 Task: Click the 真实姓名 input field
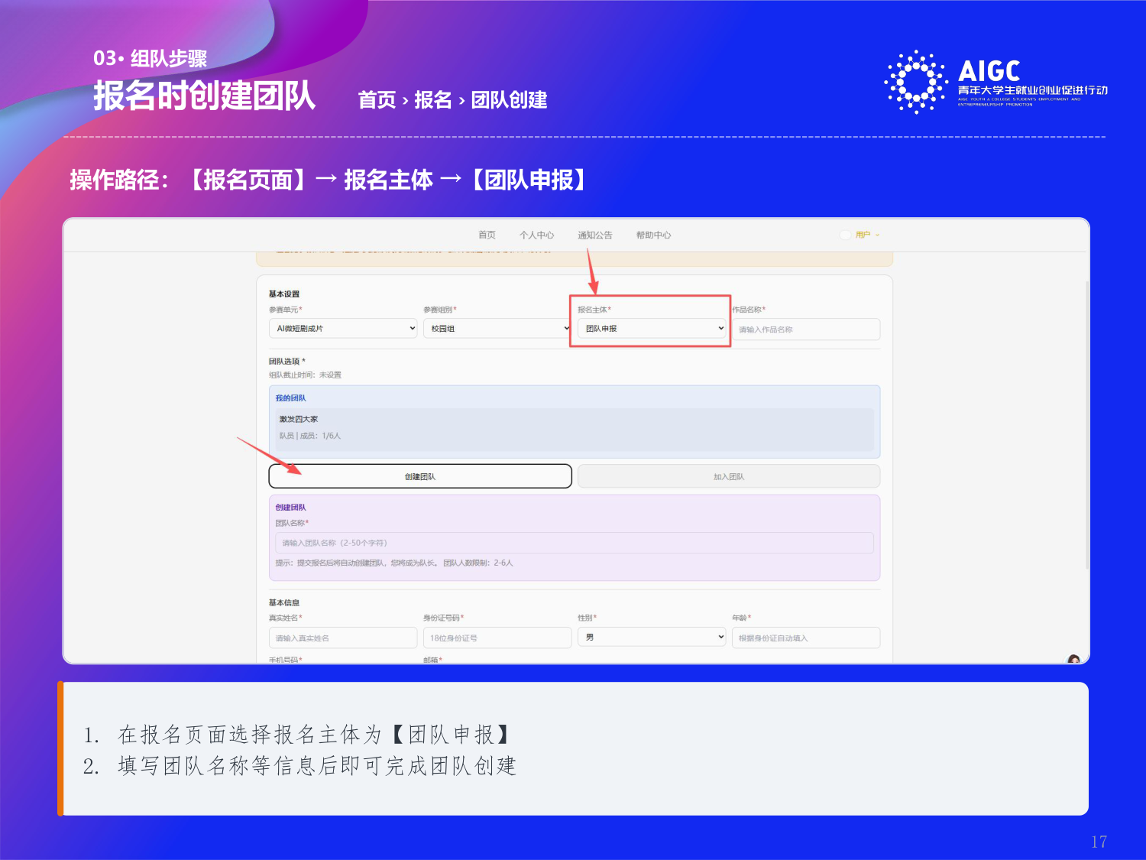pos(343,638)
